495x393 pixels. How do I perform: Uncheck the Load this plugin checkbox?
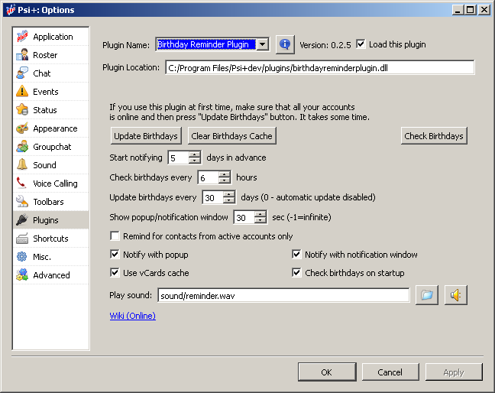(361, 44)
